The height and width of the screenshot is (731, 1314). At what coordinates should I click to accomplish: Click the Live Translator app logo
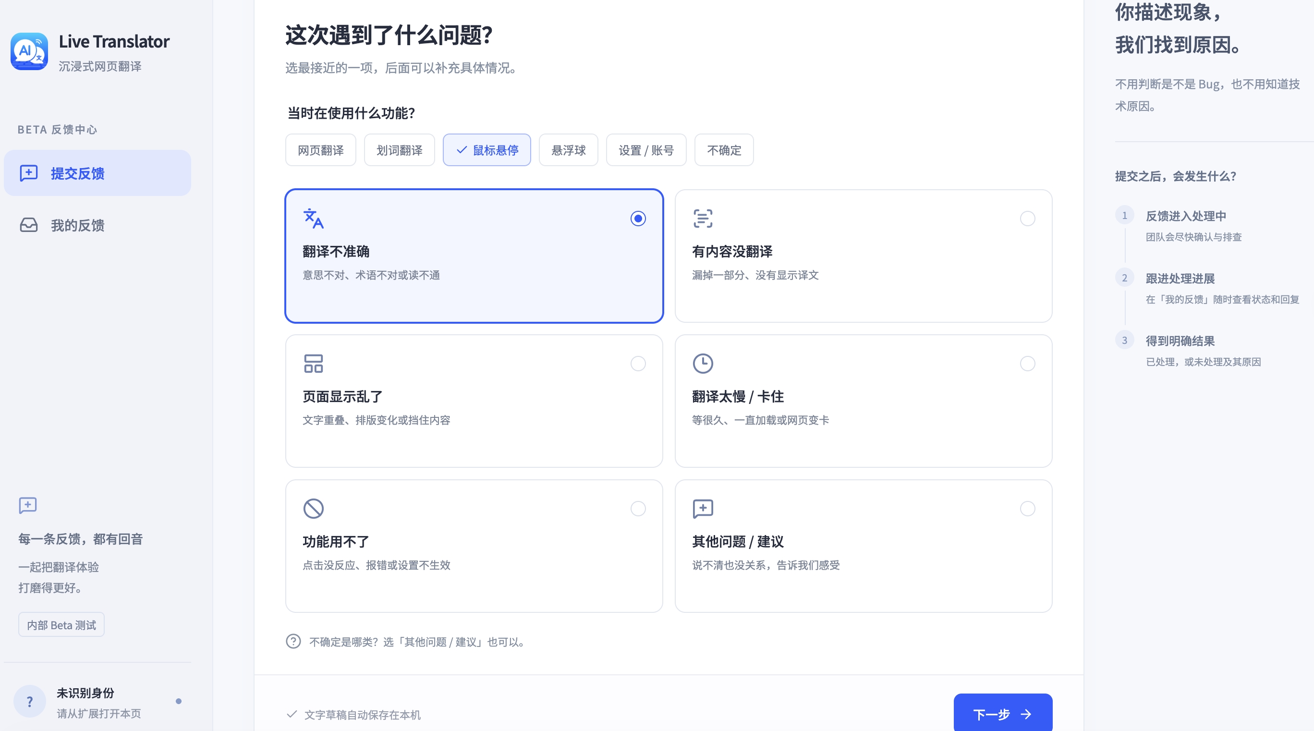pos(29,51)
